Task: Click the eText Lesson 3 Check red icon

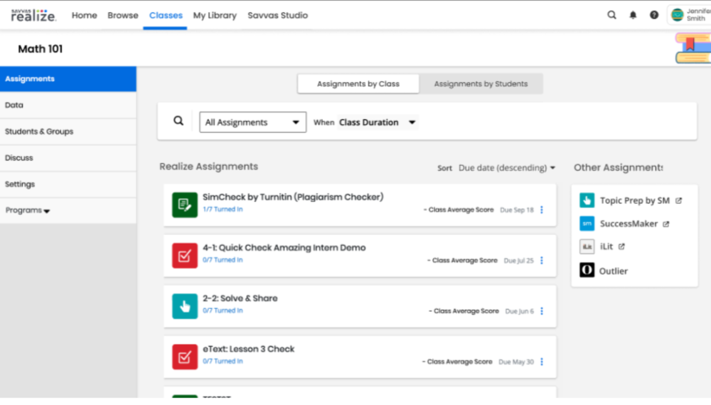Action: (x=184, y=357)
